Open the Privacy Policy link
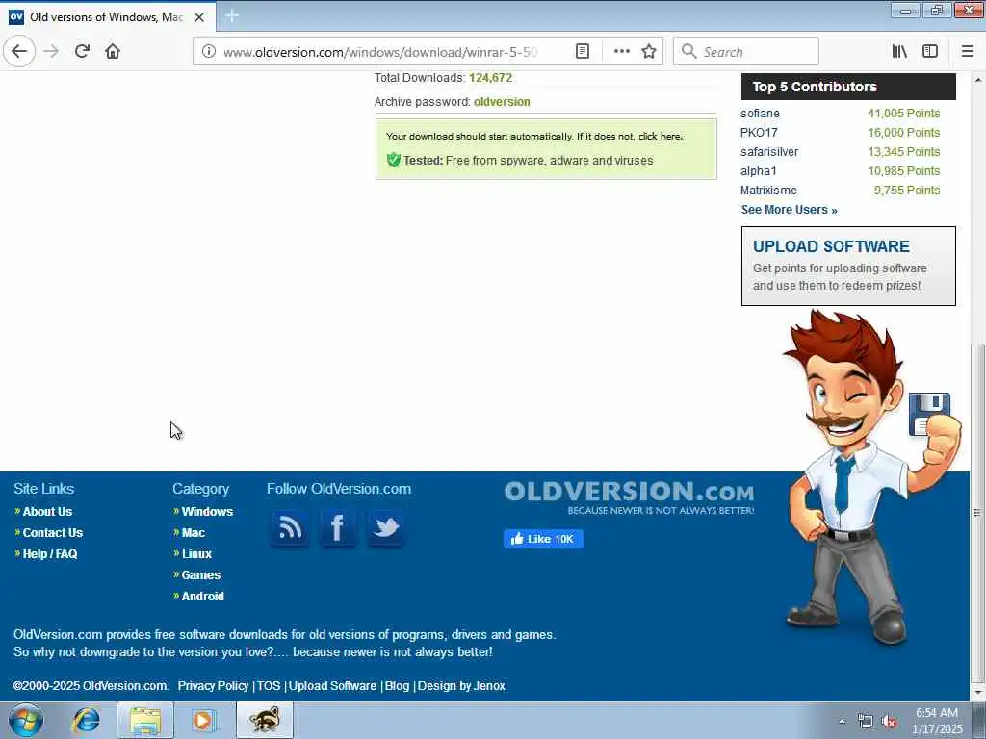This screenshot has height=739, width=986. tap(213, 686)
